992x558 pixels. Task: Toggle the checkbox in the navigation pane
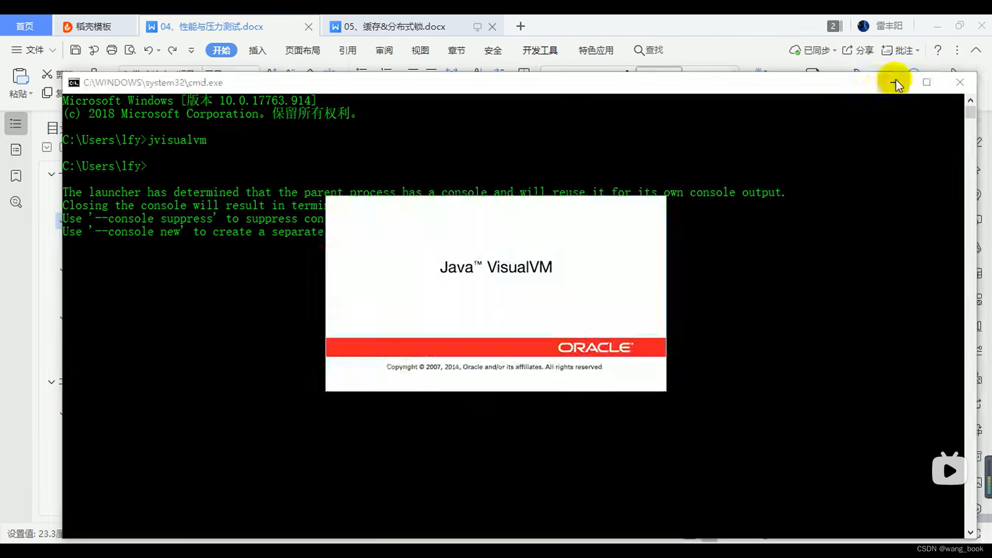47,147
